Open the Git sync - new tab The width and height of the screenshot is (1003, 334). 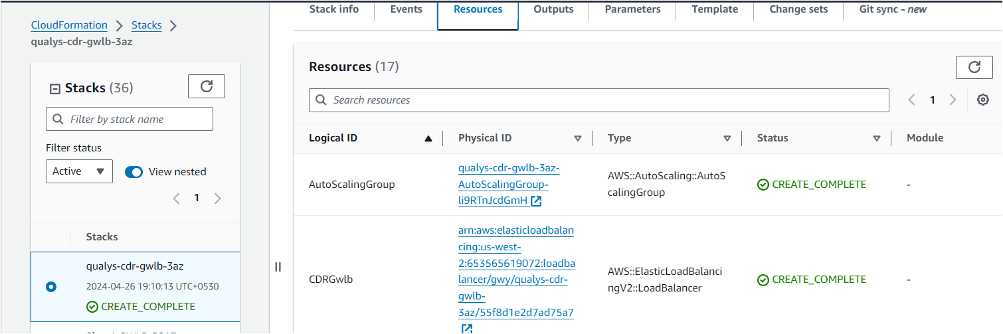point(893,9)
